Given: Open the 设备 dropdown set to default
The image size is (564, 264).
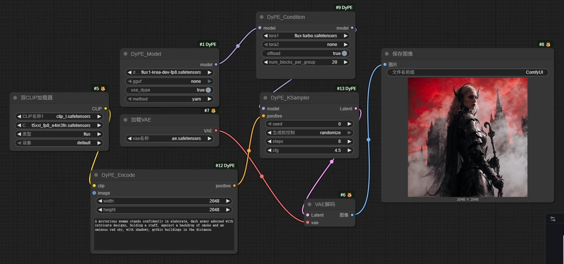Looking at the screenshot, I should pos(59,143).
